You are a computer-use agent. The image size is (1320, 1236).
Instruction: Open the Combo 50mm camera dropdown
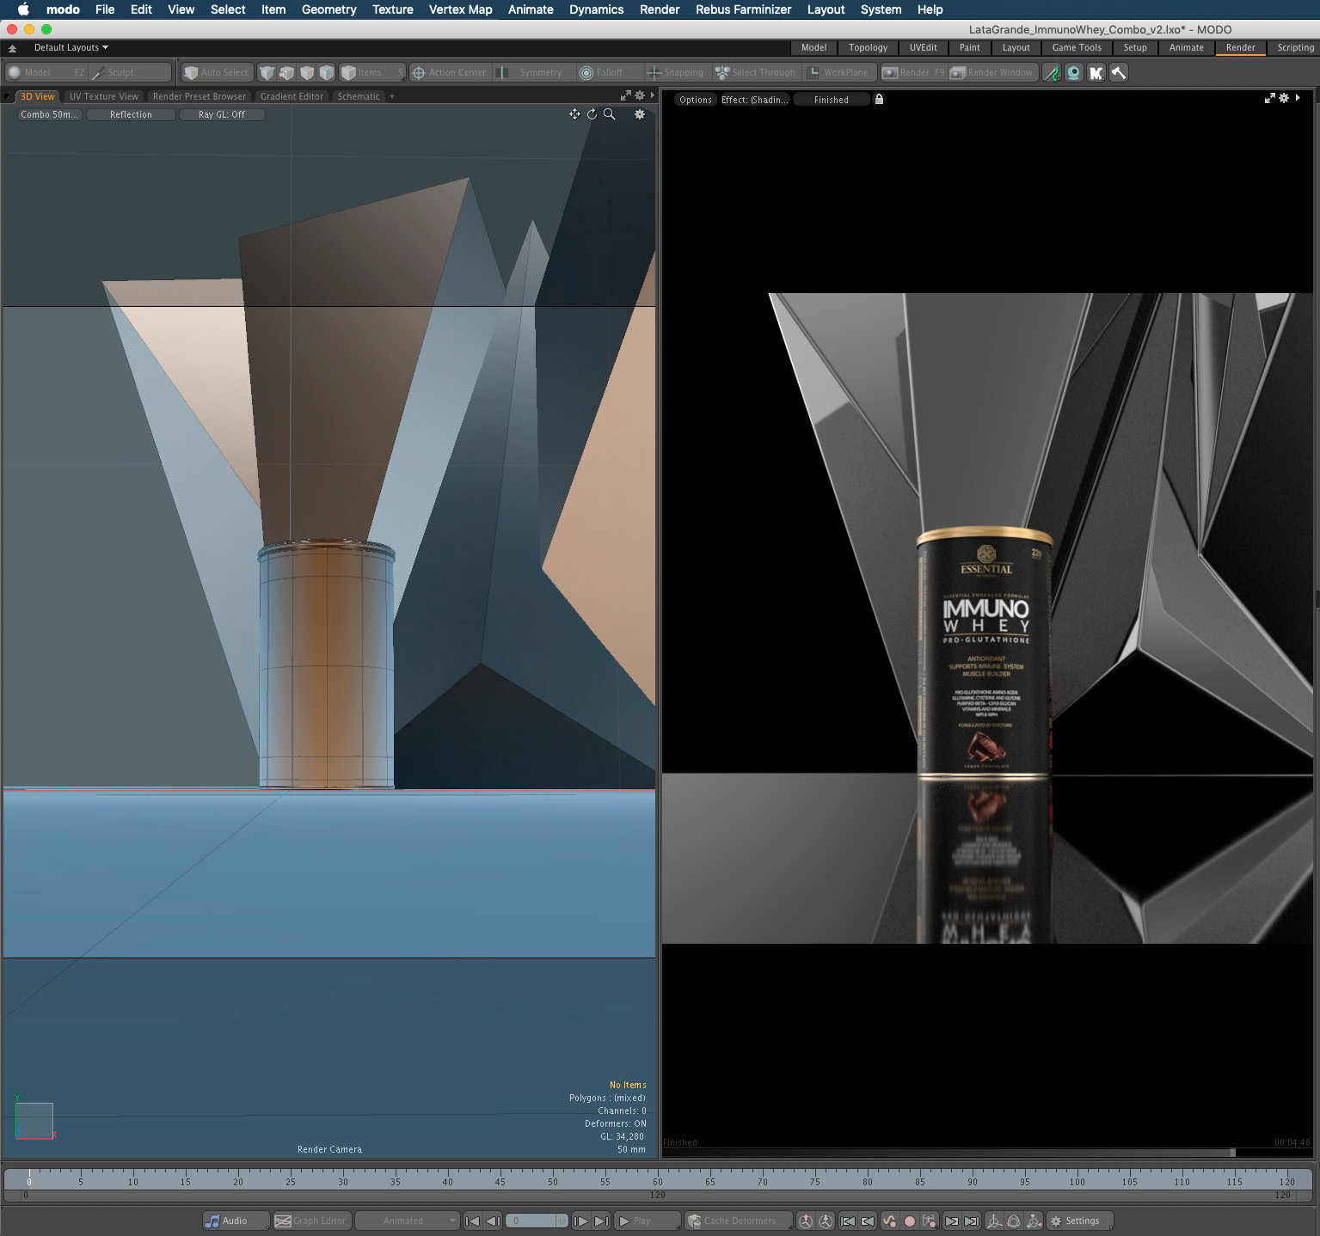coord(49,114)
